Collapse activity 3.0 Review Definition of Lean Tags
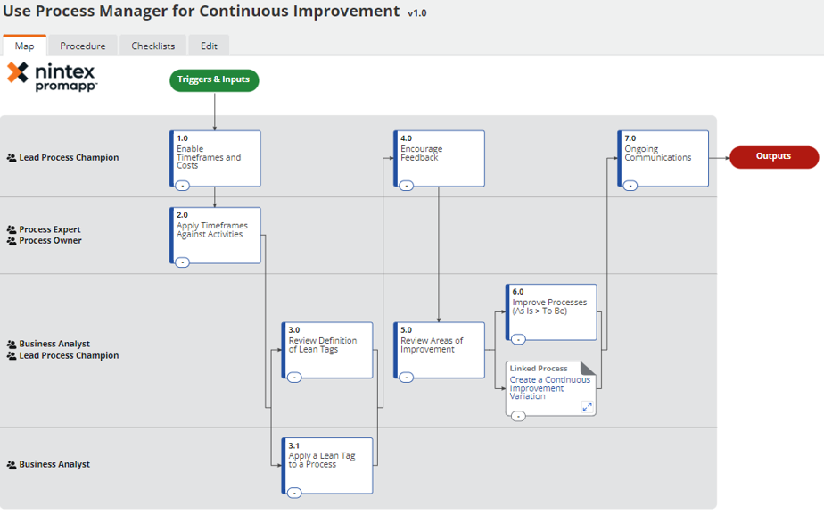The image size is (824, 515). pyautogui.click(x=294, y=378)
